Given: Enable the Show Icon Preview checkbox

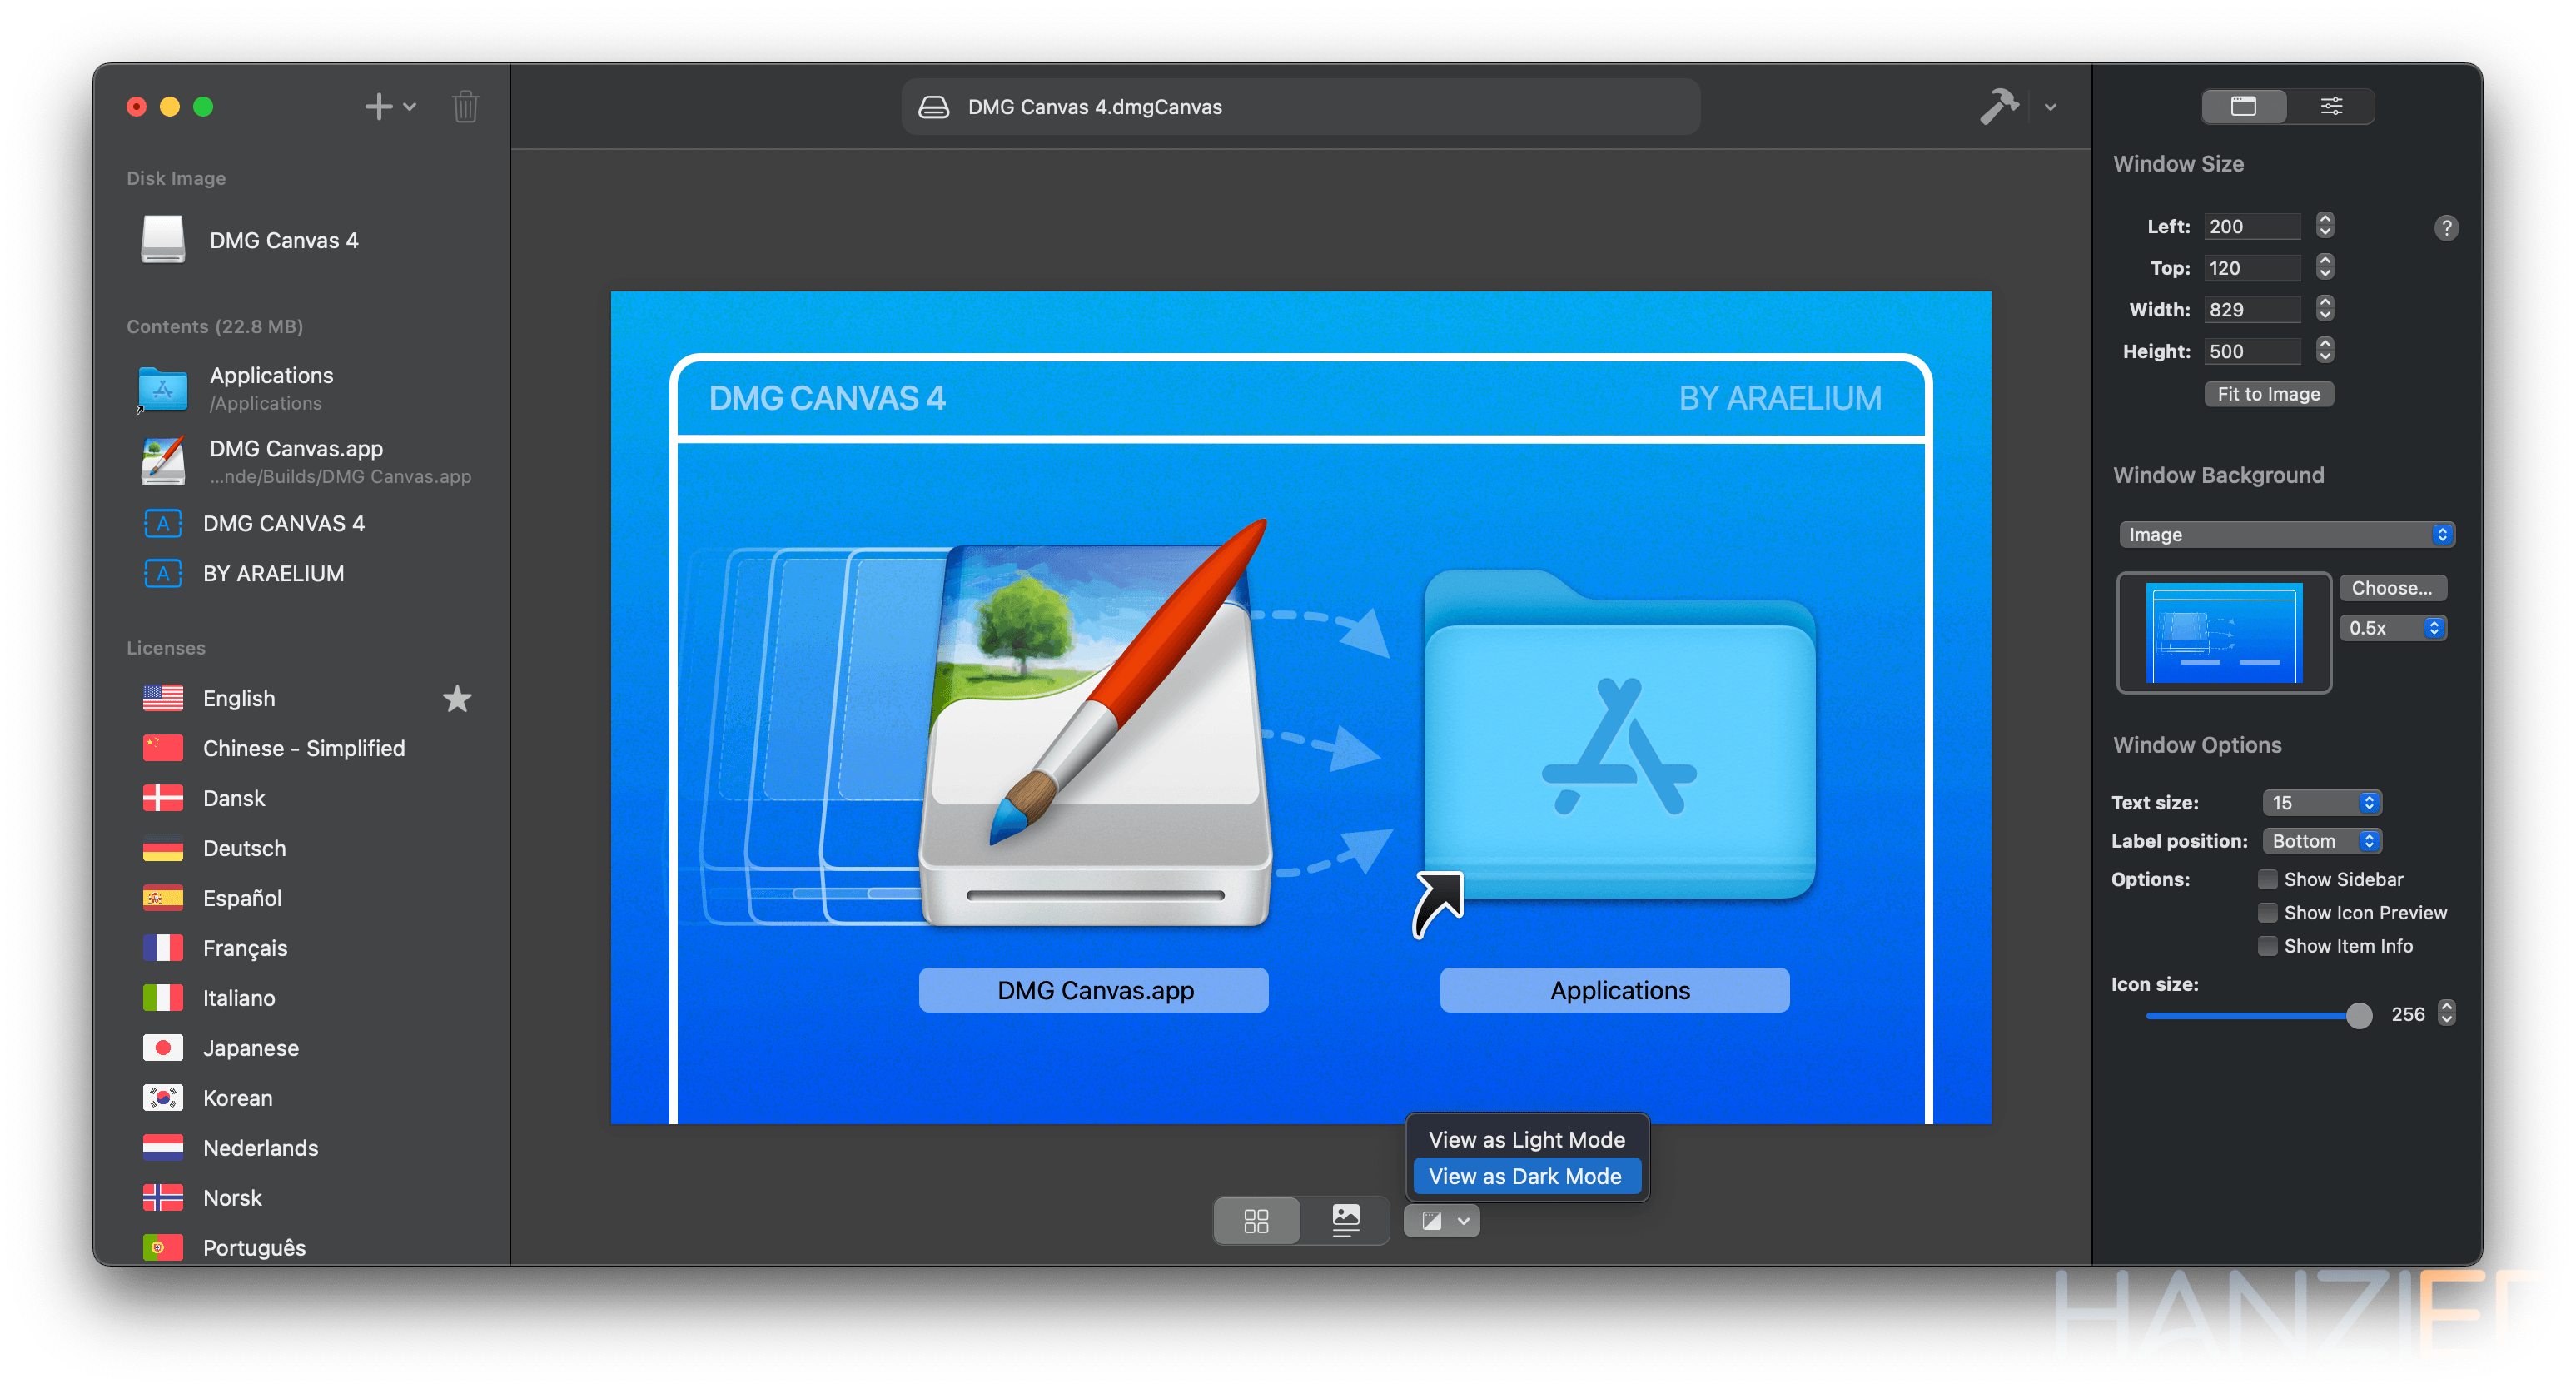Looking at the screenshot, I should (x=2267, y=913).
